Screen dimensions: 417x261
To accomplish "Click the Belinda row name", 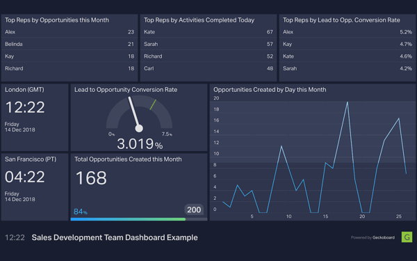I will (14, 45).
